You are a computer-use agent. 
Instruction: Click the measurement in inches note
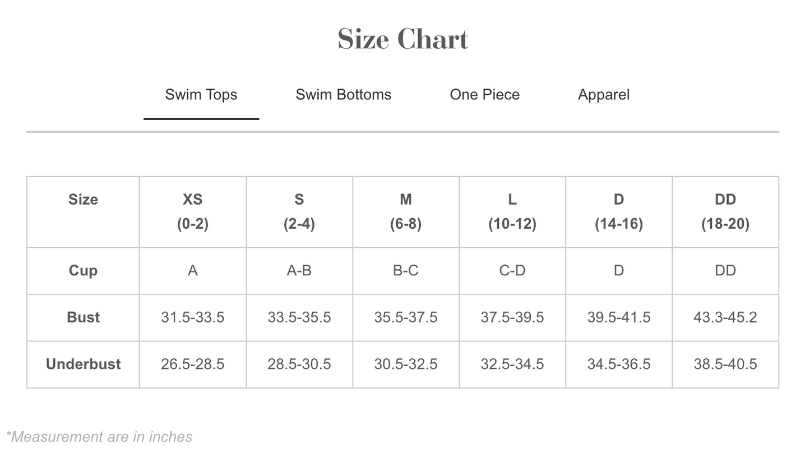[99, 437]
